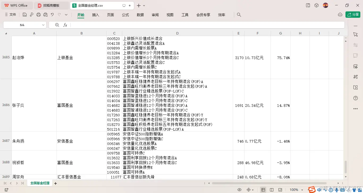Toggle the 中 Chinese input mode
This screenshot has height=193, width=363.
point(319,190)
